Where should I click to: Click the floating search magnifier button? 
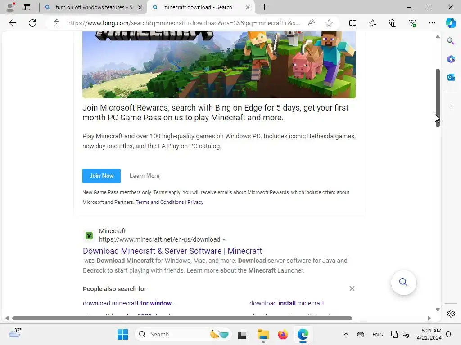click(x=403, y=282)
